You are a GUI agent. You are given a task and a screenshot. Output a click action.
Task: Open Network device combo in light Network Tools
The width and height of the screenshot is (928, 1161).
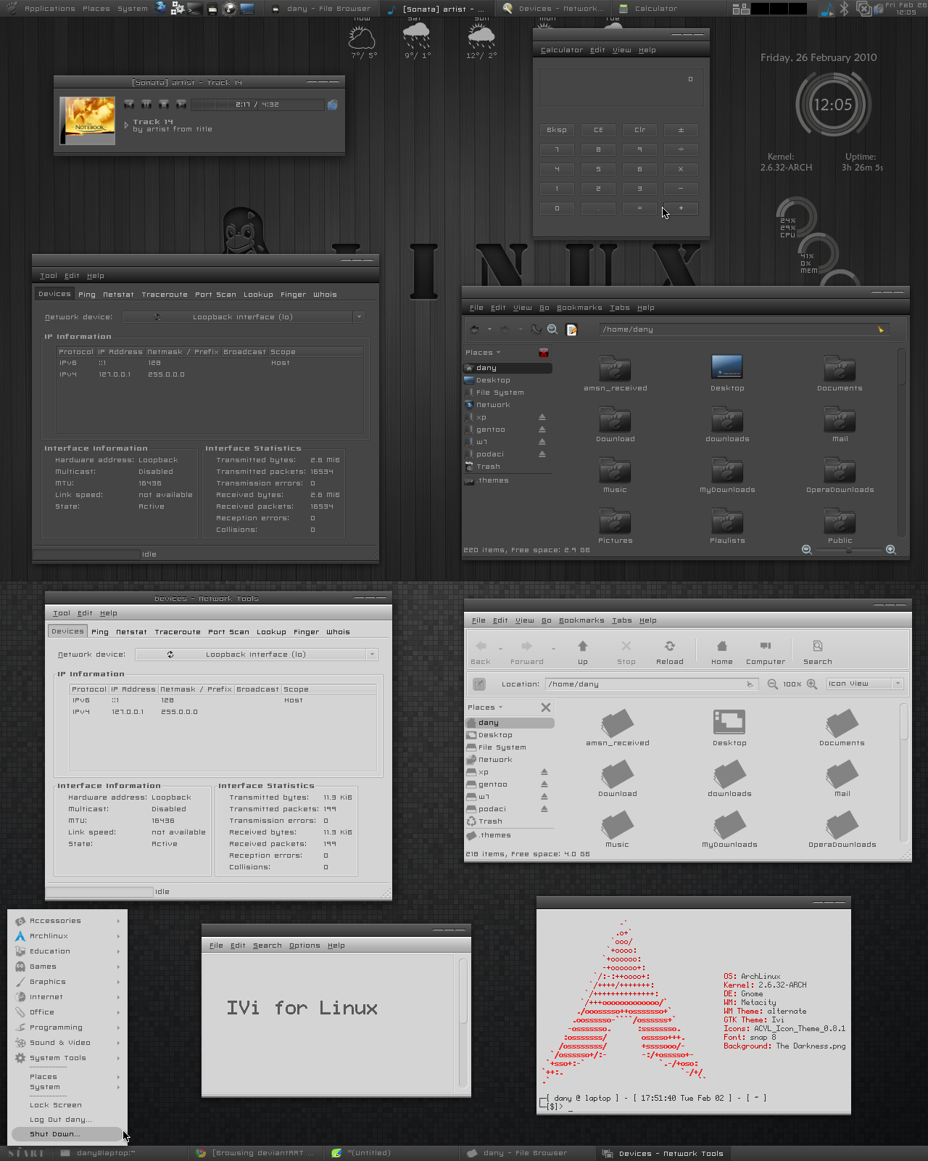(257, 655)
